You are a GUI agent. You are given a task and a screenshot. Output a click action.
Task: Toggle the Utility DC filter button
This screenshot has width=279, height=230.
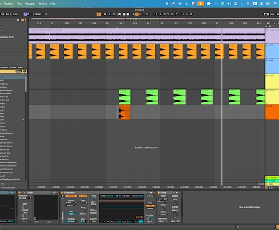(x=178, y=222)
